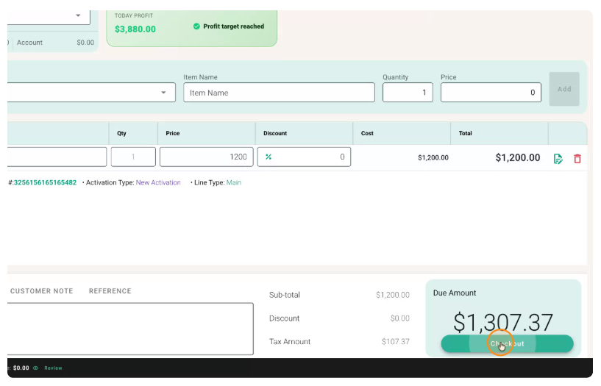Click the eye icon next to Review
Image resolution: width=601 pixels, height=386 pixels.
[x=35, y=368]
